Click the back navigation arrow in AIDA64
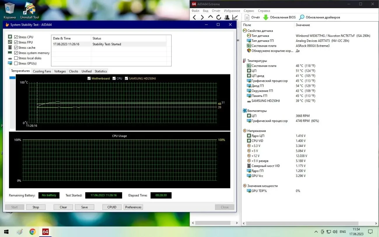 coord(194,17)
